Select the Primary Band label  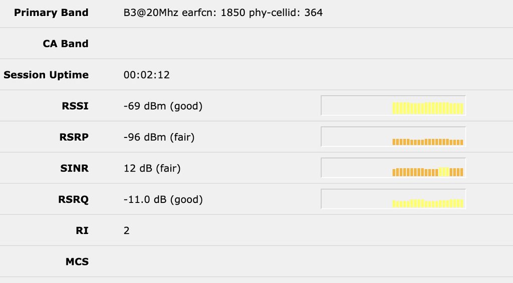point(51,12)
